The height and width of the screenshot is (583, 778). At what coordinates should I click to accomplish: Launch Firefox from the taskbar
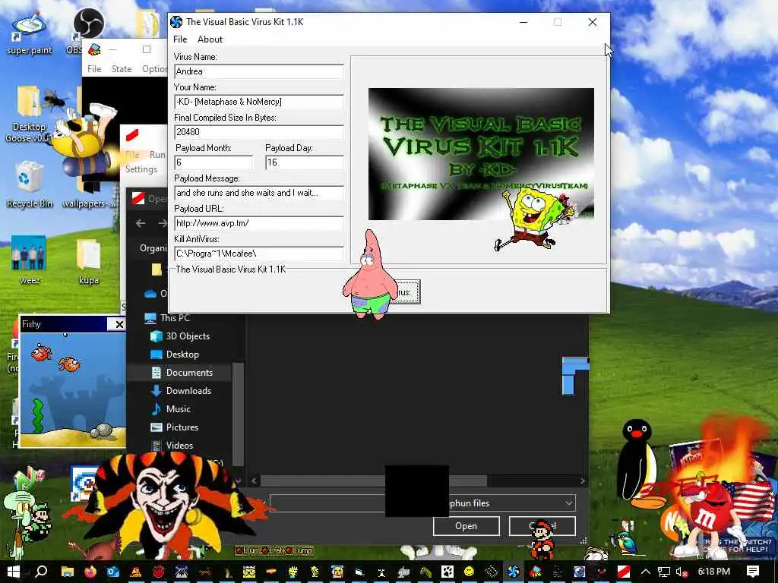[90, 572]
